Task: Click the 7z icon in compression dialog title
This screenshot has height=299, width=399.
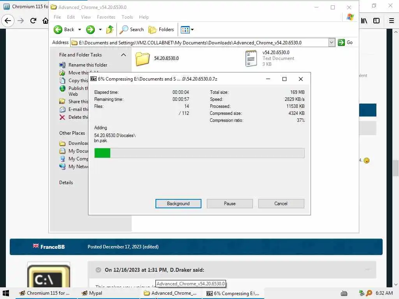Action: click(x=94, y=79)
